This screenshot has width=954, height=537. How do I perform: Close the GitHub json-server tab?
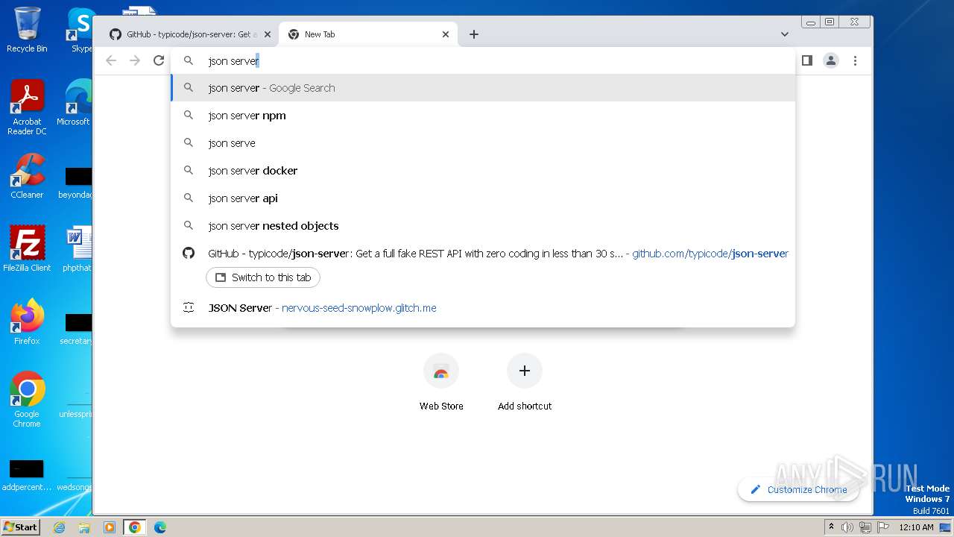[268, 34]
